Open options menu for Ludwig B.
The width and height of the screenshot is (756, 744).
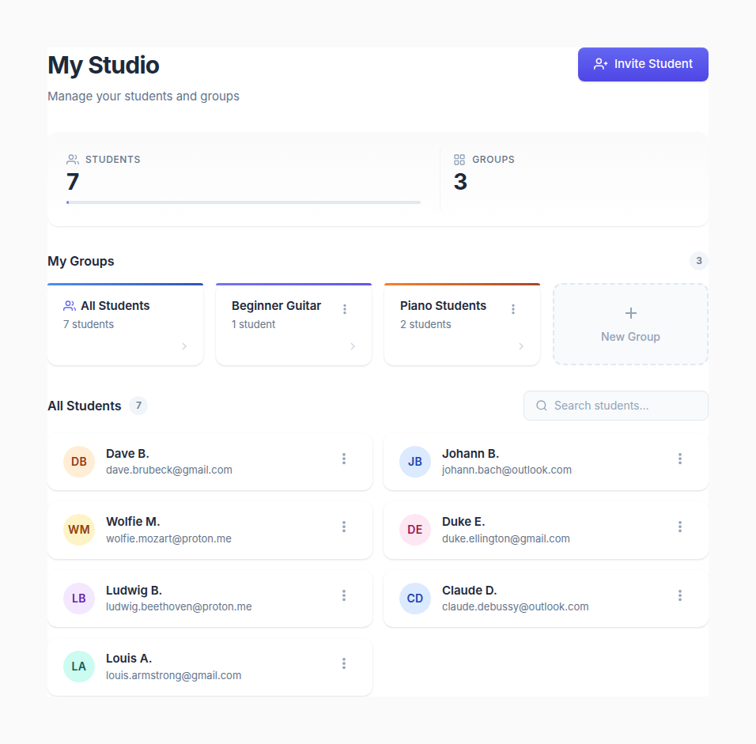tap(344, 595)
